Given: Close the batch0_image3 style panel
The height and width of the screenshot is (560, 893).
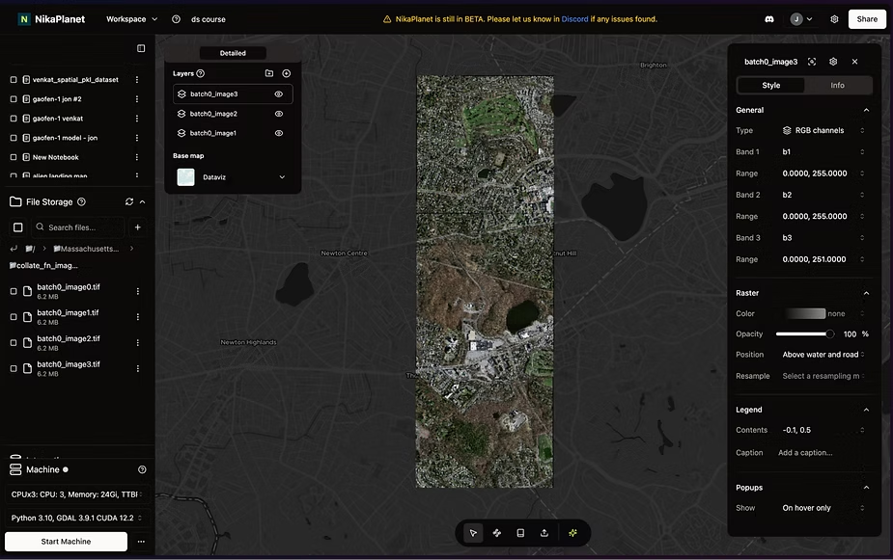Looking at the screenshot, I should [854, 62].
